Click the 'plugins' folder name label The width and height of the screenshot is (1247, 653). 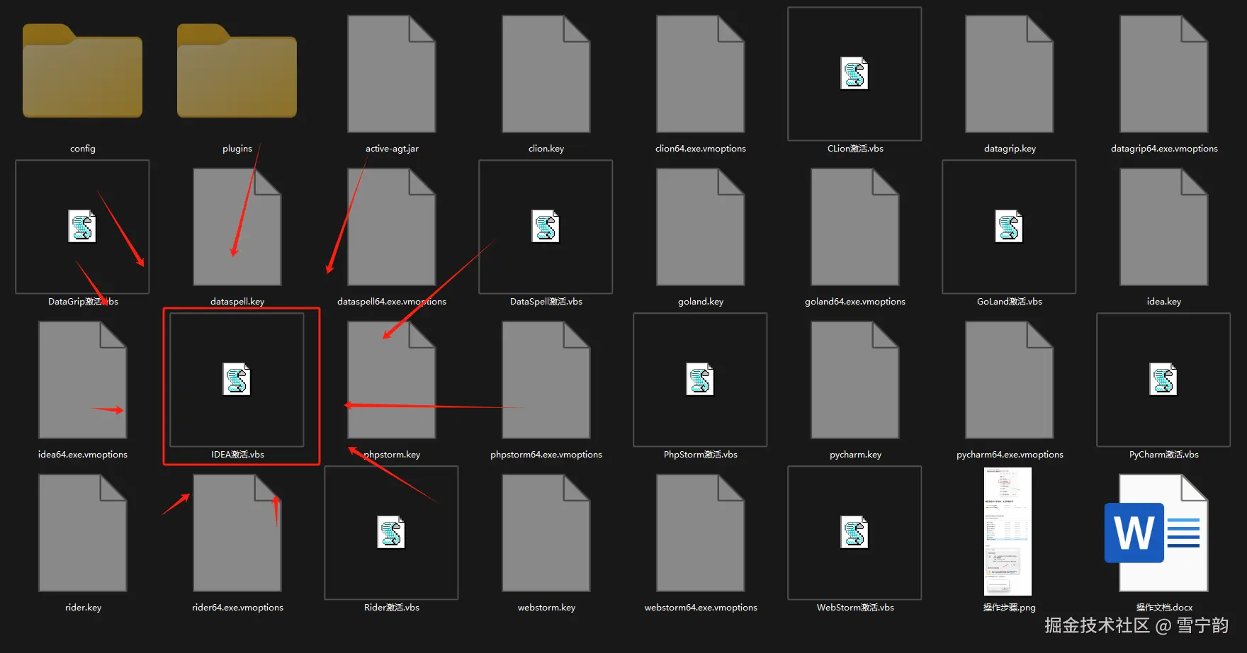coord(237,149)
